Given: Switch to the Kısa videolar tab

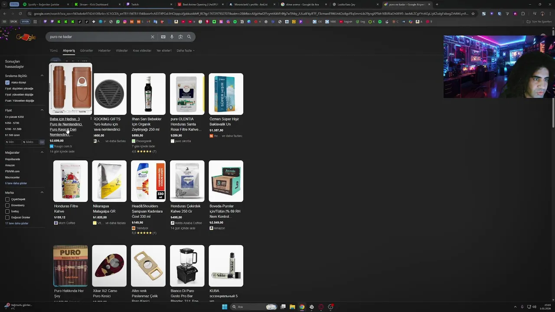Looking at the screenshot, I should coord(142,51).
